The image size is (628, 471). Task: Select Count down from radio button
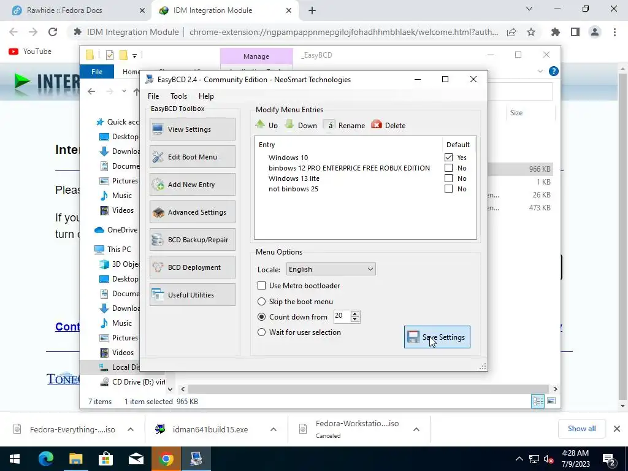261,317
